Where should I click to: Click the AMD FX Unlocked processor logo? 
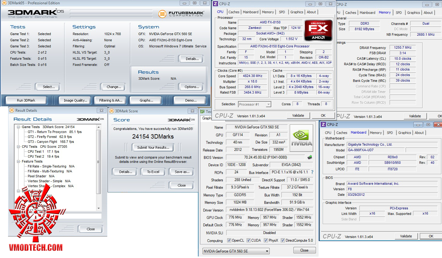pyautogui.click(x=318, y=30)
